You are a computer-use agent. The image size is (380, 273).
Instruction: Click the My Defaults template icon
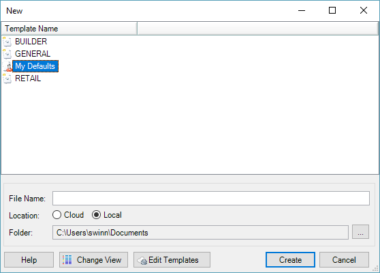7,66
